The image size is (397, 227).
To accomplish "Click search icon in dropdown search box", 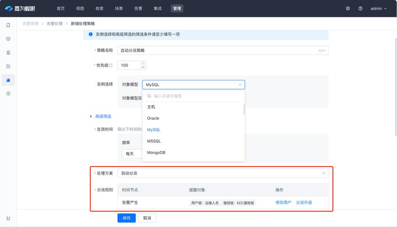I will pos(149,96).
